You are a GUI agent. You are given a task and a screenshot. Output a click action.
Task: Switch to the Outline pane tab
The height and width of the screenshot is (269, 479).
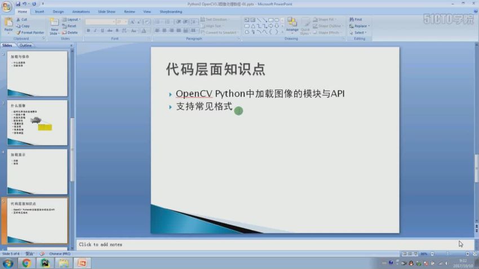(x=26, y=46)
